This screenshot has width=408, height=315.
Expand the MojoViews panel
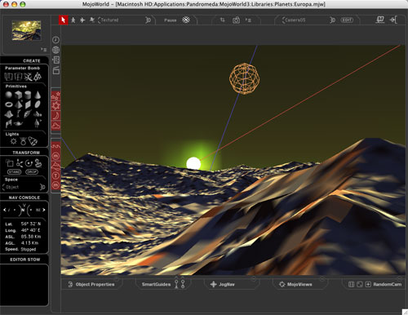[295, 284]
